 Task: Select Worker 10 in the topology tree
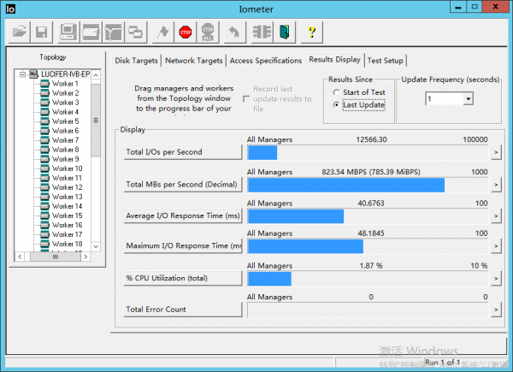(x=67, y=168)
